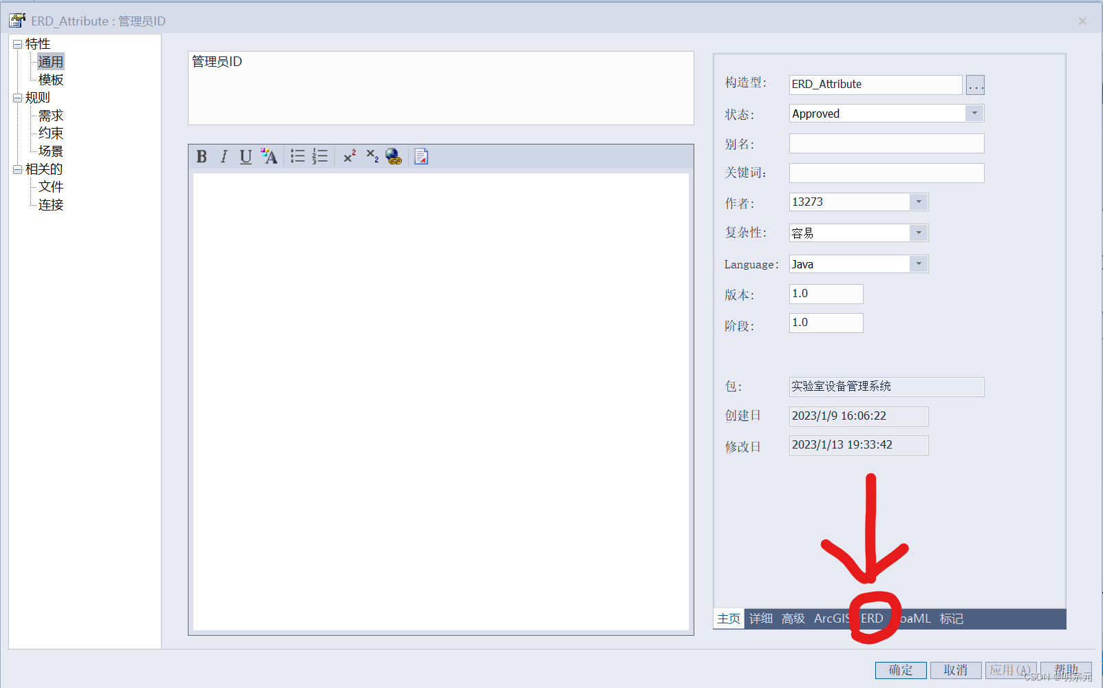The height and width of the screenshot is (688, 1103).
Task: Click the 包 实验室设备管理系统 field
Action: click(x=886, y=387)
